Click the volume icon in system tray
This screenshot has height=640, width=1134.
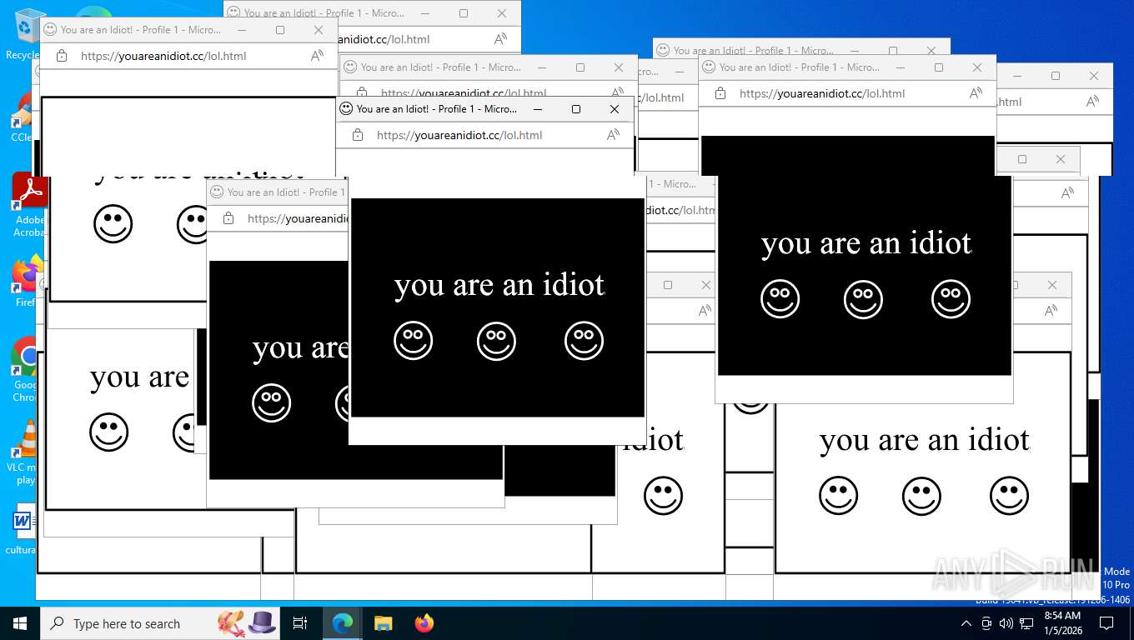(1006, 623)
